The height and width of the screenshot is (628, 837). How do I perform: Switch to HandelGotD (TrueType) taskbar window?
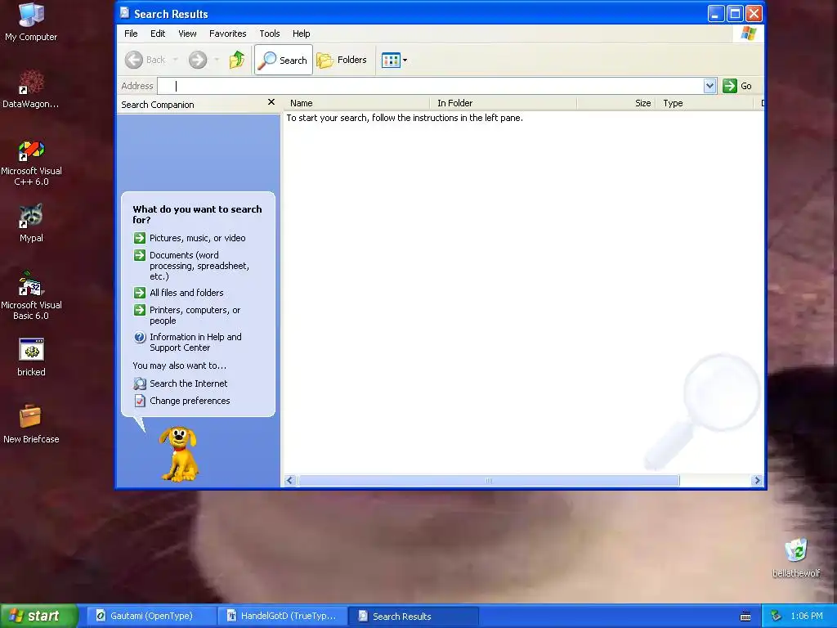coord(282,616)
